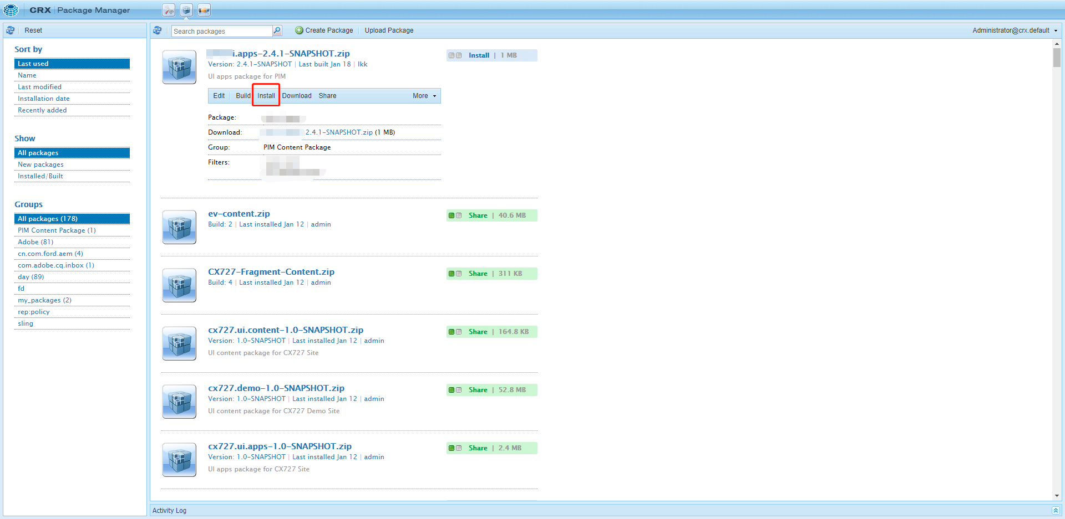This screenshot has width=1065, height=519.
Task: Click Share in the package toolbar
Action: [327, 96]
